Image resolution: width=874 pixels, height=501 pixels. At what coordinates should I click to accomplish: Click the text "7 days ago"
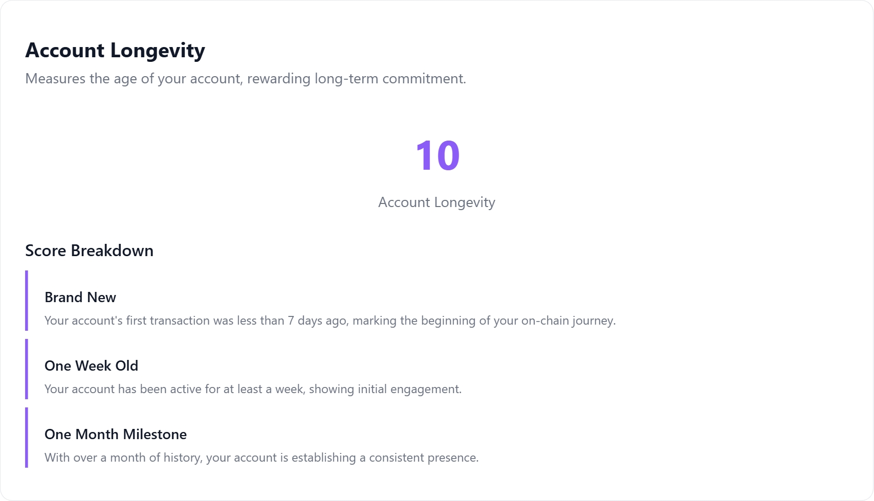(317, 321)
